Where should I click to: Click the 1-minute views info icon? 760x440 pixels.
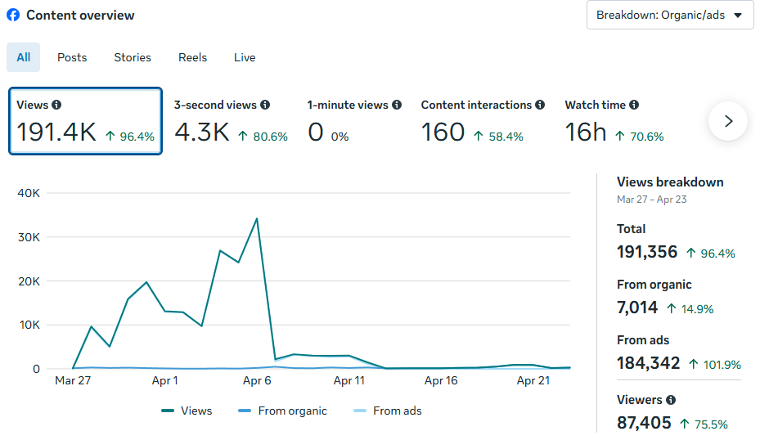(397, 105)
